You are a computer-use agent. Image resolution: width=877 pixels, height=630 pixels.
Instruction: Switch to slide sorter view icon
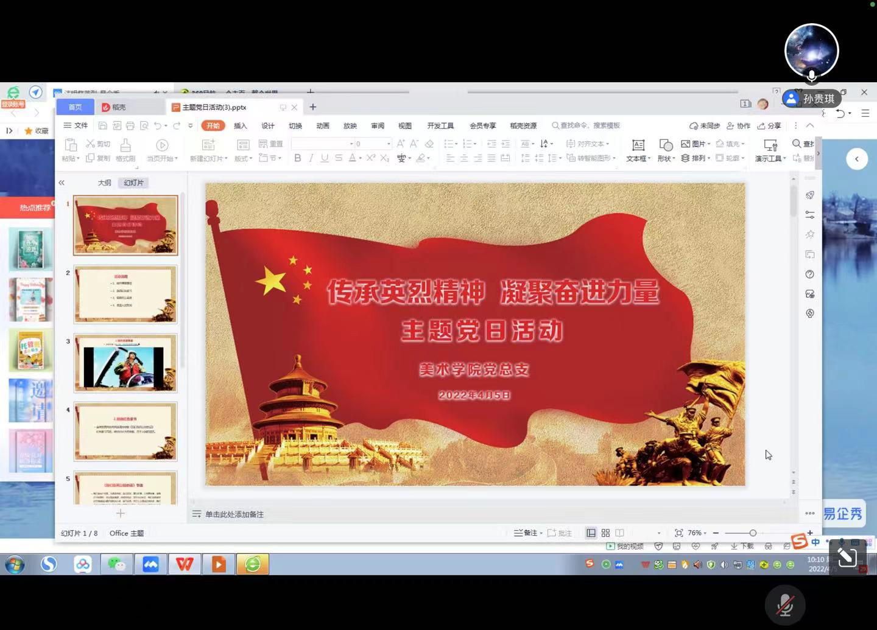click(x=605, y=533)
